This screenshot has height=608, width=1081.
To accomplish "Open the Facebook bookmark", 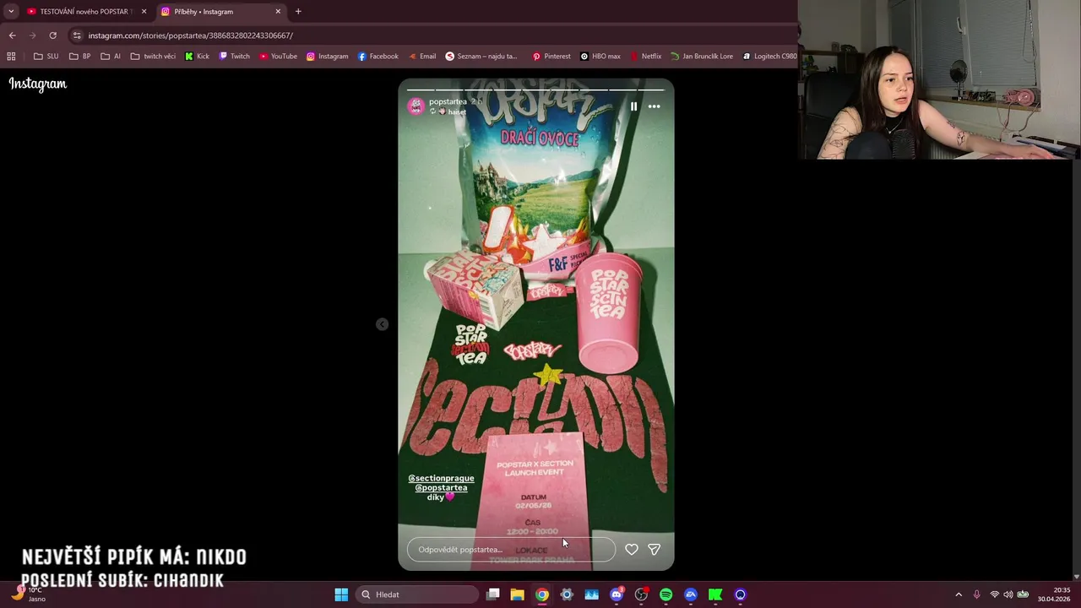I will tap(378, 57).
